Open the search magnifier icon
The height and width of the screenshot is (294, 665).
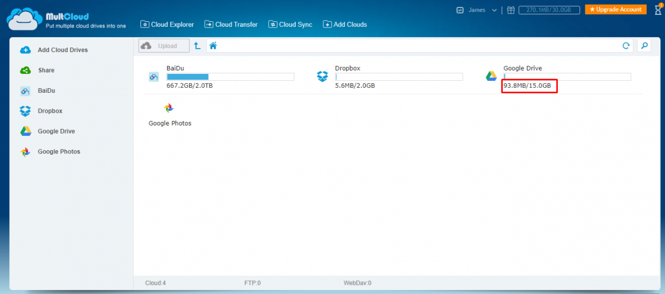[644, 46]
